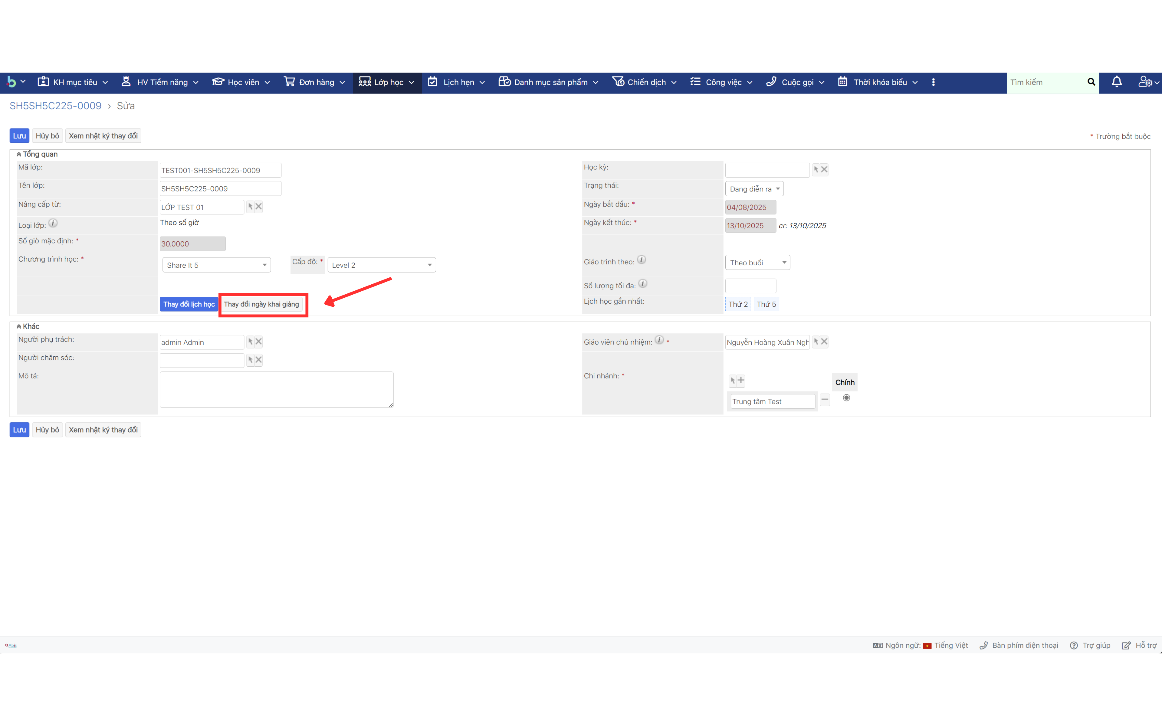Click the Mô tả text area
Screen dimensions: 1162x726
pyautogui.click(x=276, y=389)
